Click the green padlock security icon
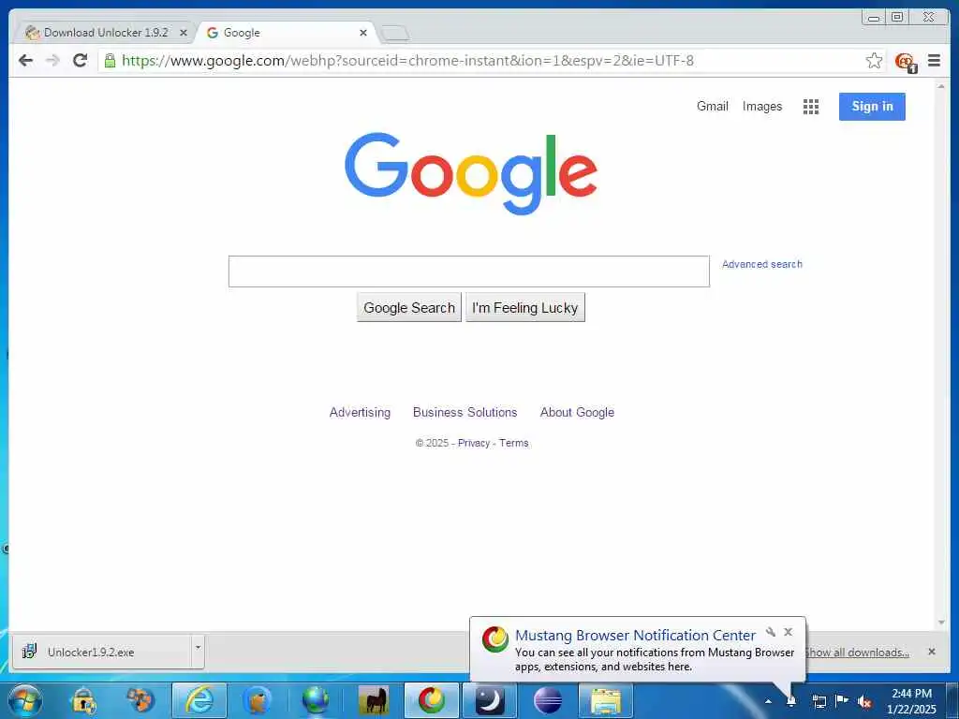This screenshot has width=959, height=719. click(x=110, y=61)
